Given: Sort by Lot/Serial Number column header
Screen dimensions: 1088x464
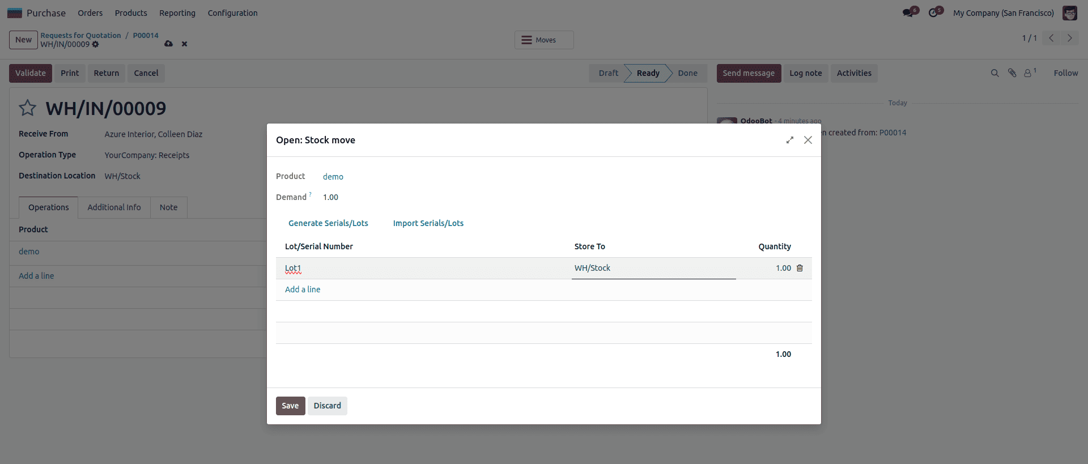Looking at the screenshot, I should point(319,246).
